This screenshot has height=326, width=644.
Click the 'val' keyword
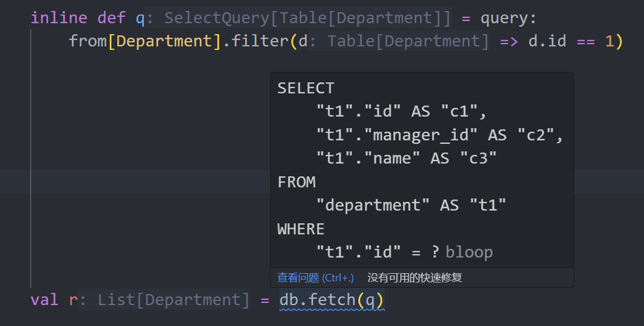[x=45, y=300]
